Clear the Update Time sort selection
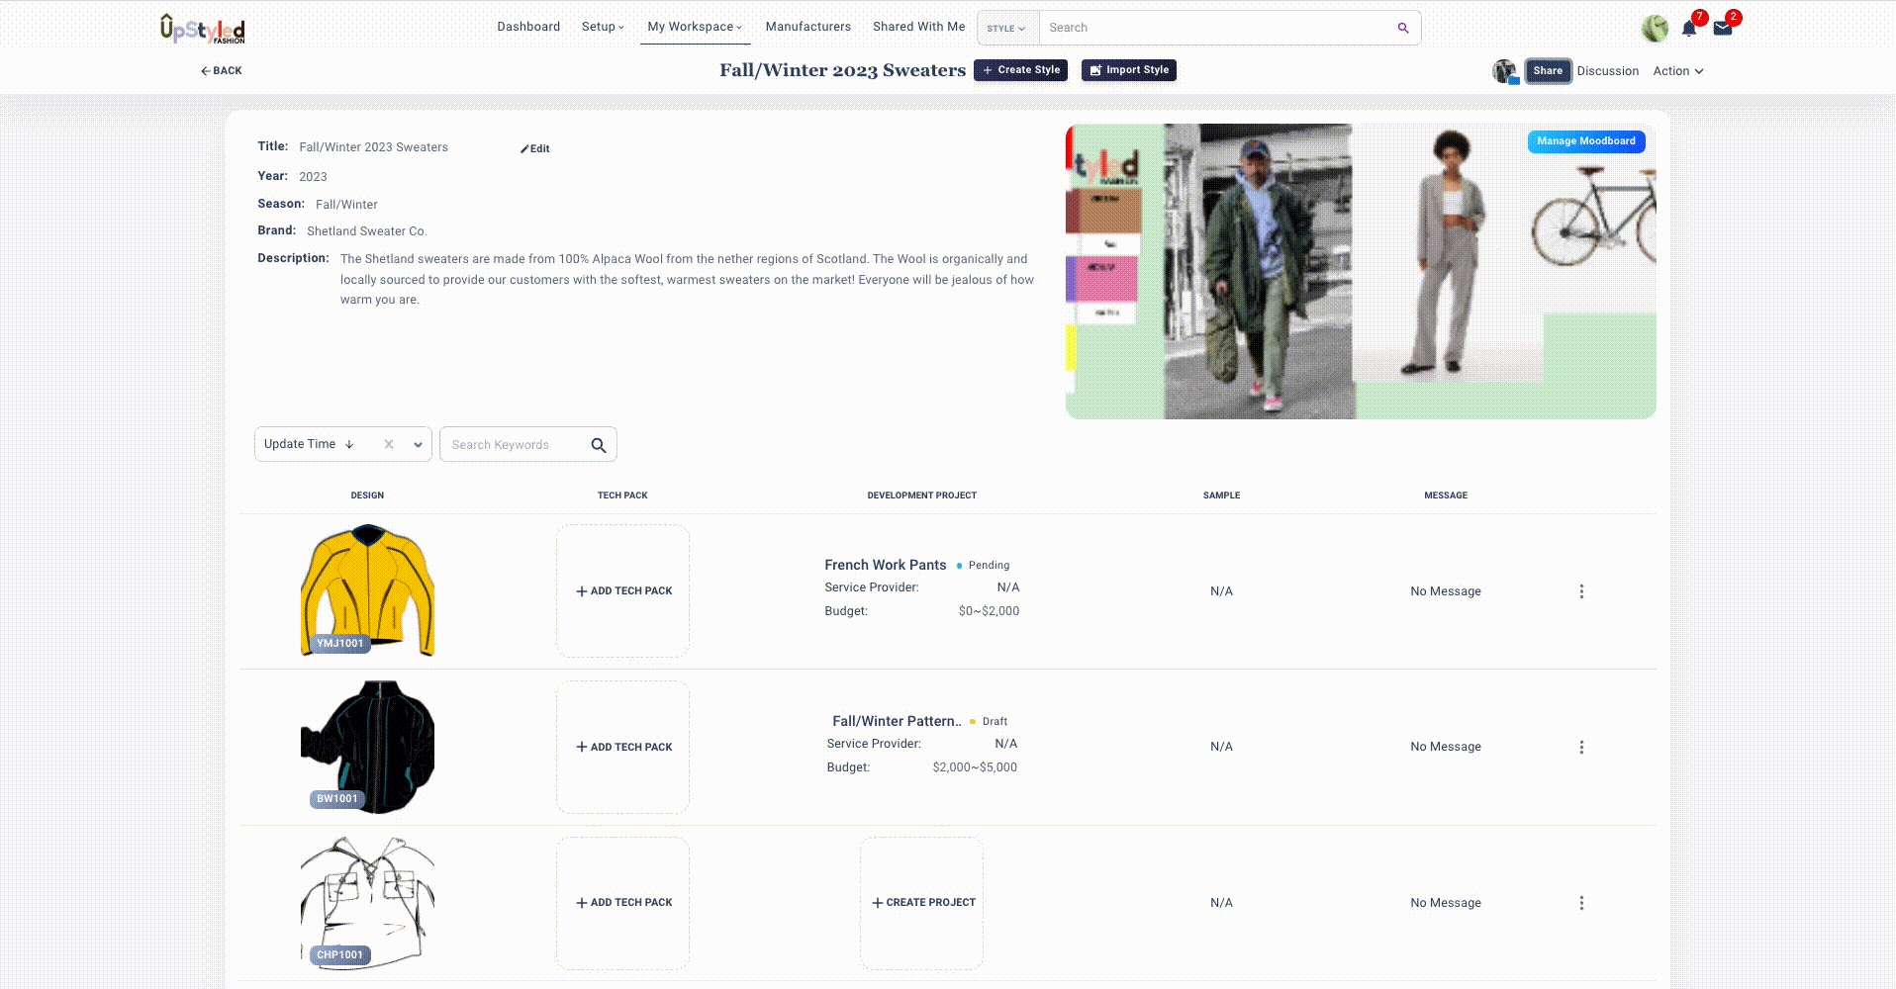The height and width of the screenshot is (989, 1896). pyautogui.click(x=389, y=444)
